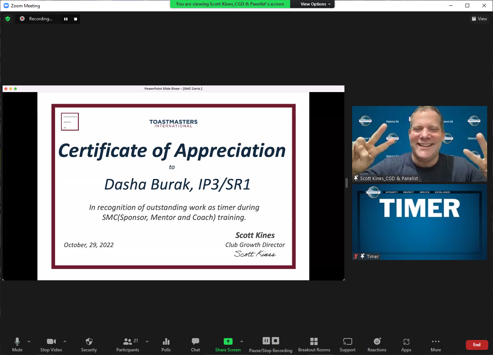Image resolution: width=493 pixels, height=355 pixels.
Task: Click the green encryption shield icon
Action: [8, 19]
